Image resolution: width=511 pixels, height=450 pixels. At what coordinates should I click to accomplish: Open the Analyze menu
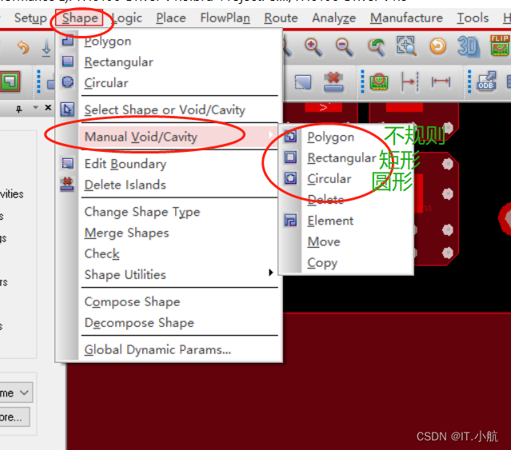333,18
